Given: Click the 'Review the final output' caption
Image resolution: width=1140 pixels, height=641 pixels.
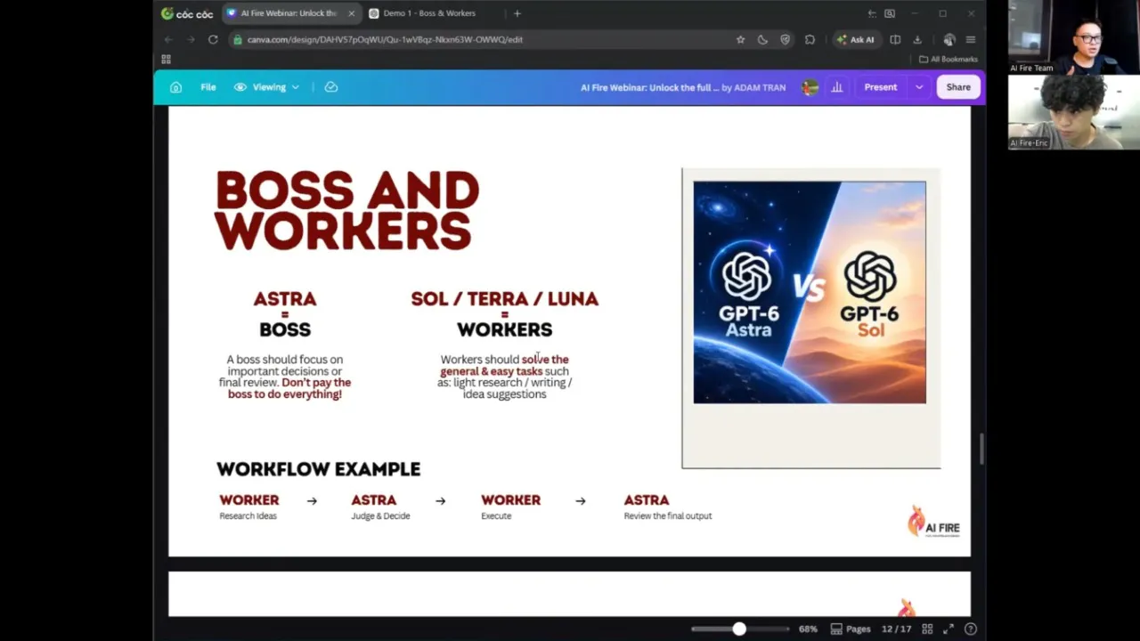Looking at the screenshot, I should click(668, 516).
